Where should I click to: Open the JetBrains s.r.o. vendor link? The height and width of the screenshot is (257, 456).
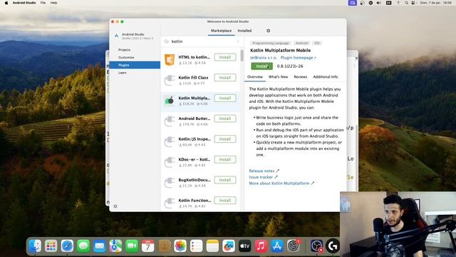(264, 58)
